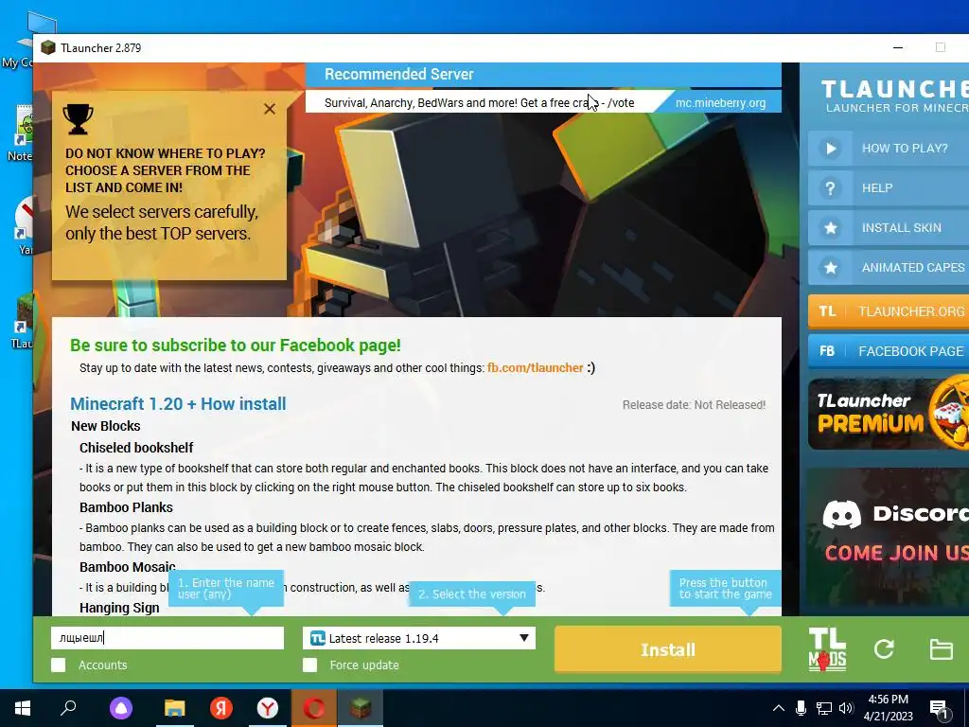This screenshot has width=969, height=727.
Task: Click the TLauncher title bar block icon
Action: [x=48, y=47]
